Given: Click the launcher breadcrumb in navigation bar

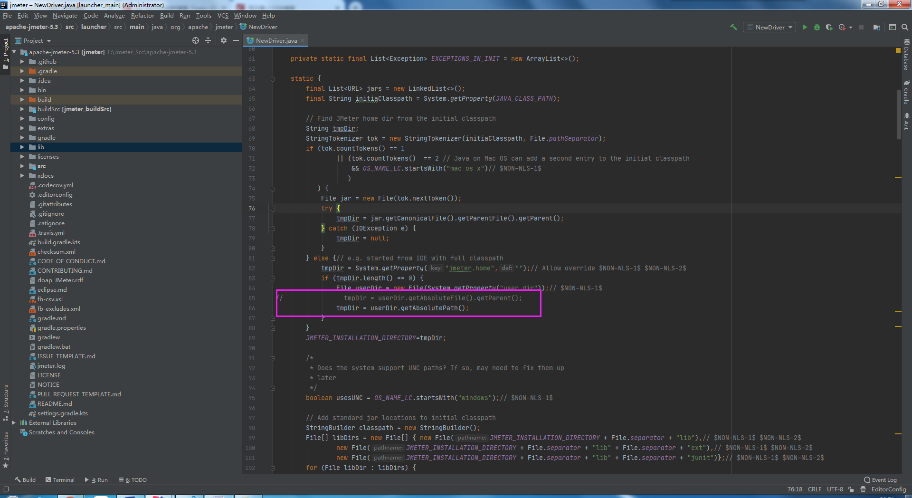Looking at the screenshot, I should coord(94,27).
